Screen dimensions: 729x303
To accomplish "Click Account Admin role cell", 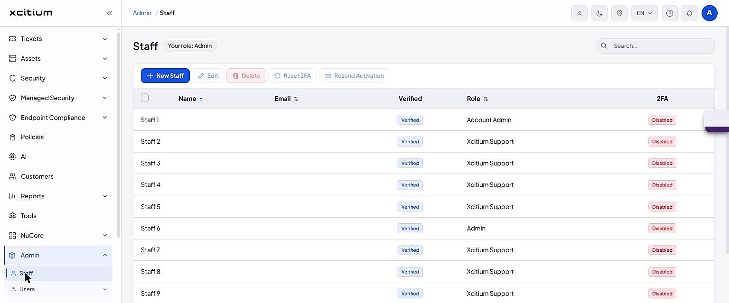I will coord(489,120).
